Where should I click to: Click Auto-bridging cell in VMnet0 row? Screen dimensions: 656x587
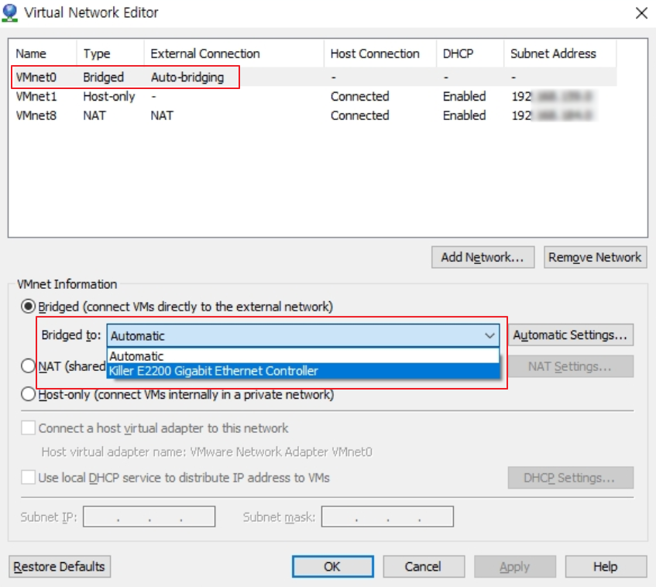(187, 77)
